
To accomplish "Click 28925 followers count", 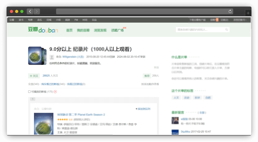I will pyautogui.click(x=46, y=76).
